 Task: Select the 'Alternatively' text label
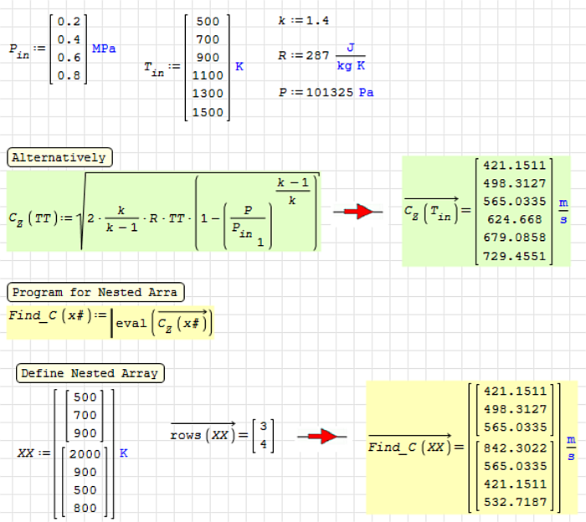(x=59, y=157)
